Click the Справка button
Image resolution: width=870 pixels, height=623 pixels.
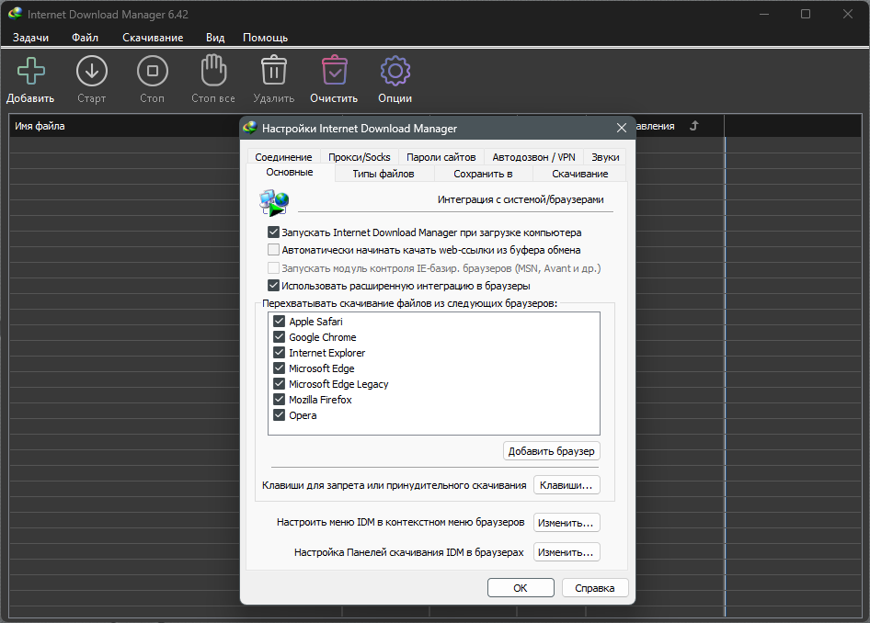[595, 587]
